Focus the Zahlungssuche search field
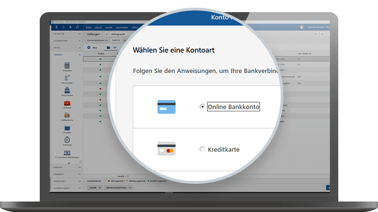Image resolution: width=378 pixels, height=212 pixels. click(118, 34)
